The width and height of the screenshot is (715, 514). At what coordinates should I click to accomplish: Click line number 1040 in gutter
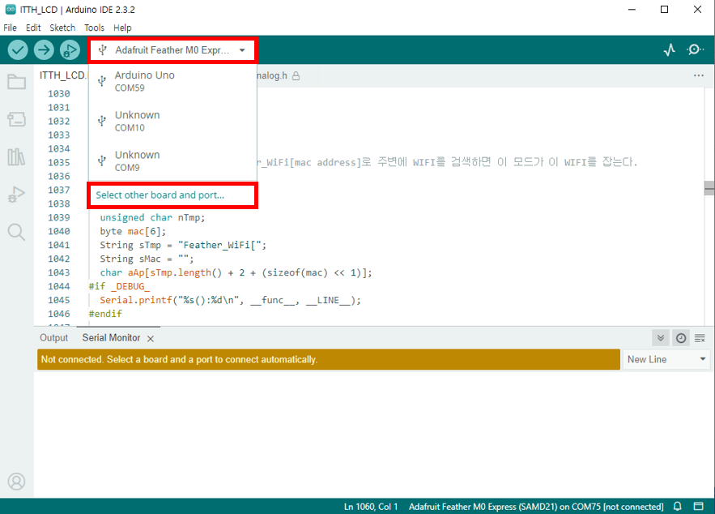click(x=59, y=231)
